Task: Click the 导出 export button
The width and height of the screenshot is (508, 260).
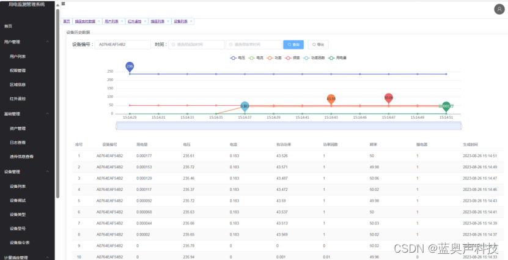Action: [318, 45]
